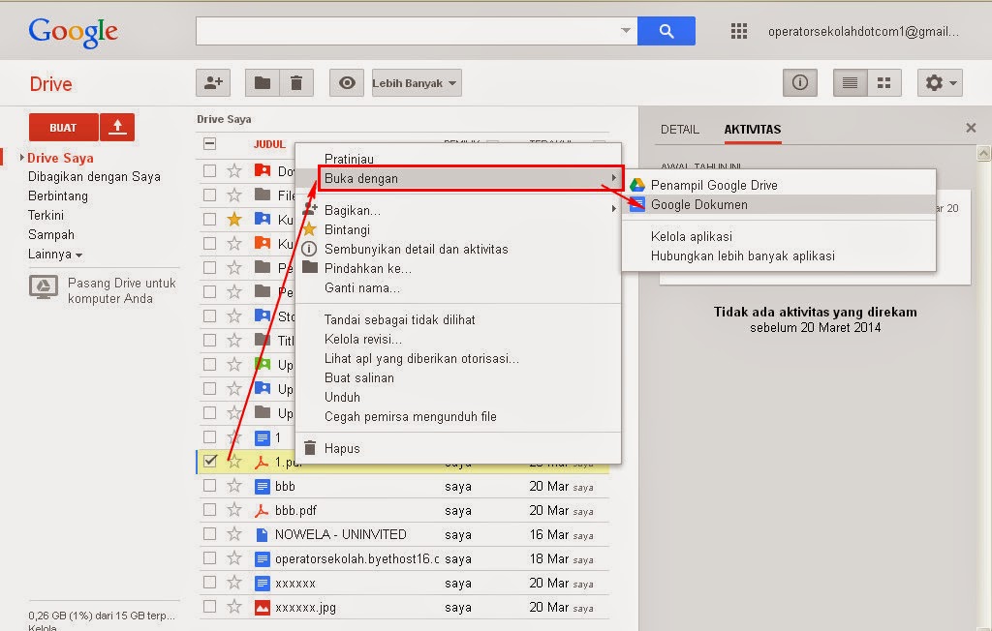Viewport: 992px width, 631px height.
Task: Click the move to folder icon
Action: pos(260,82)
